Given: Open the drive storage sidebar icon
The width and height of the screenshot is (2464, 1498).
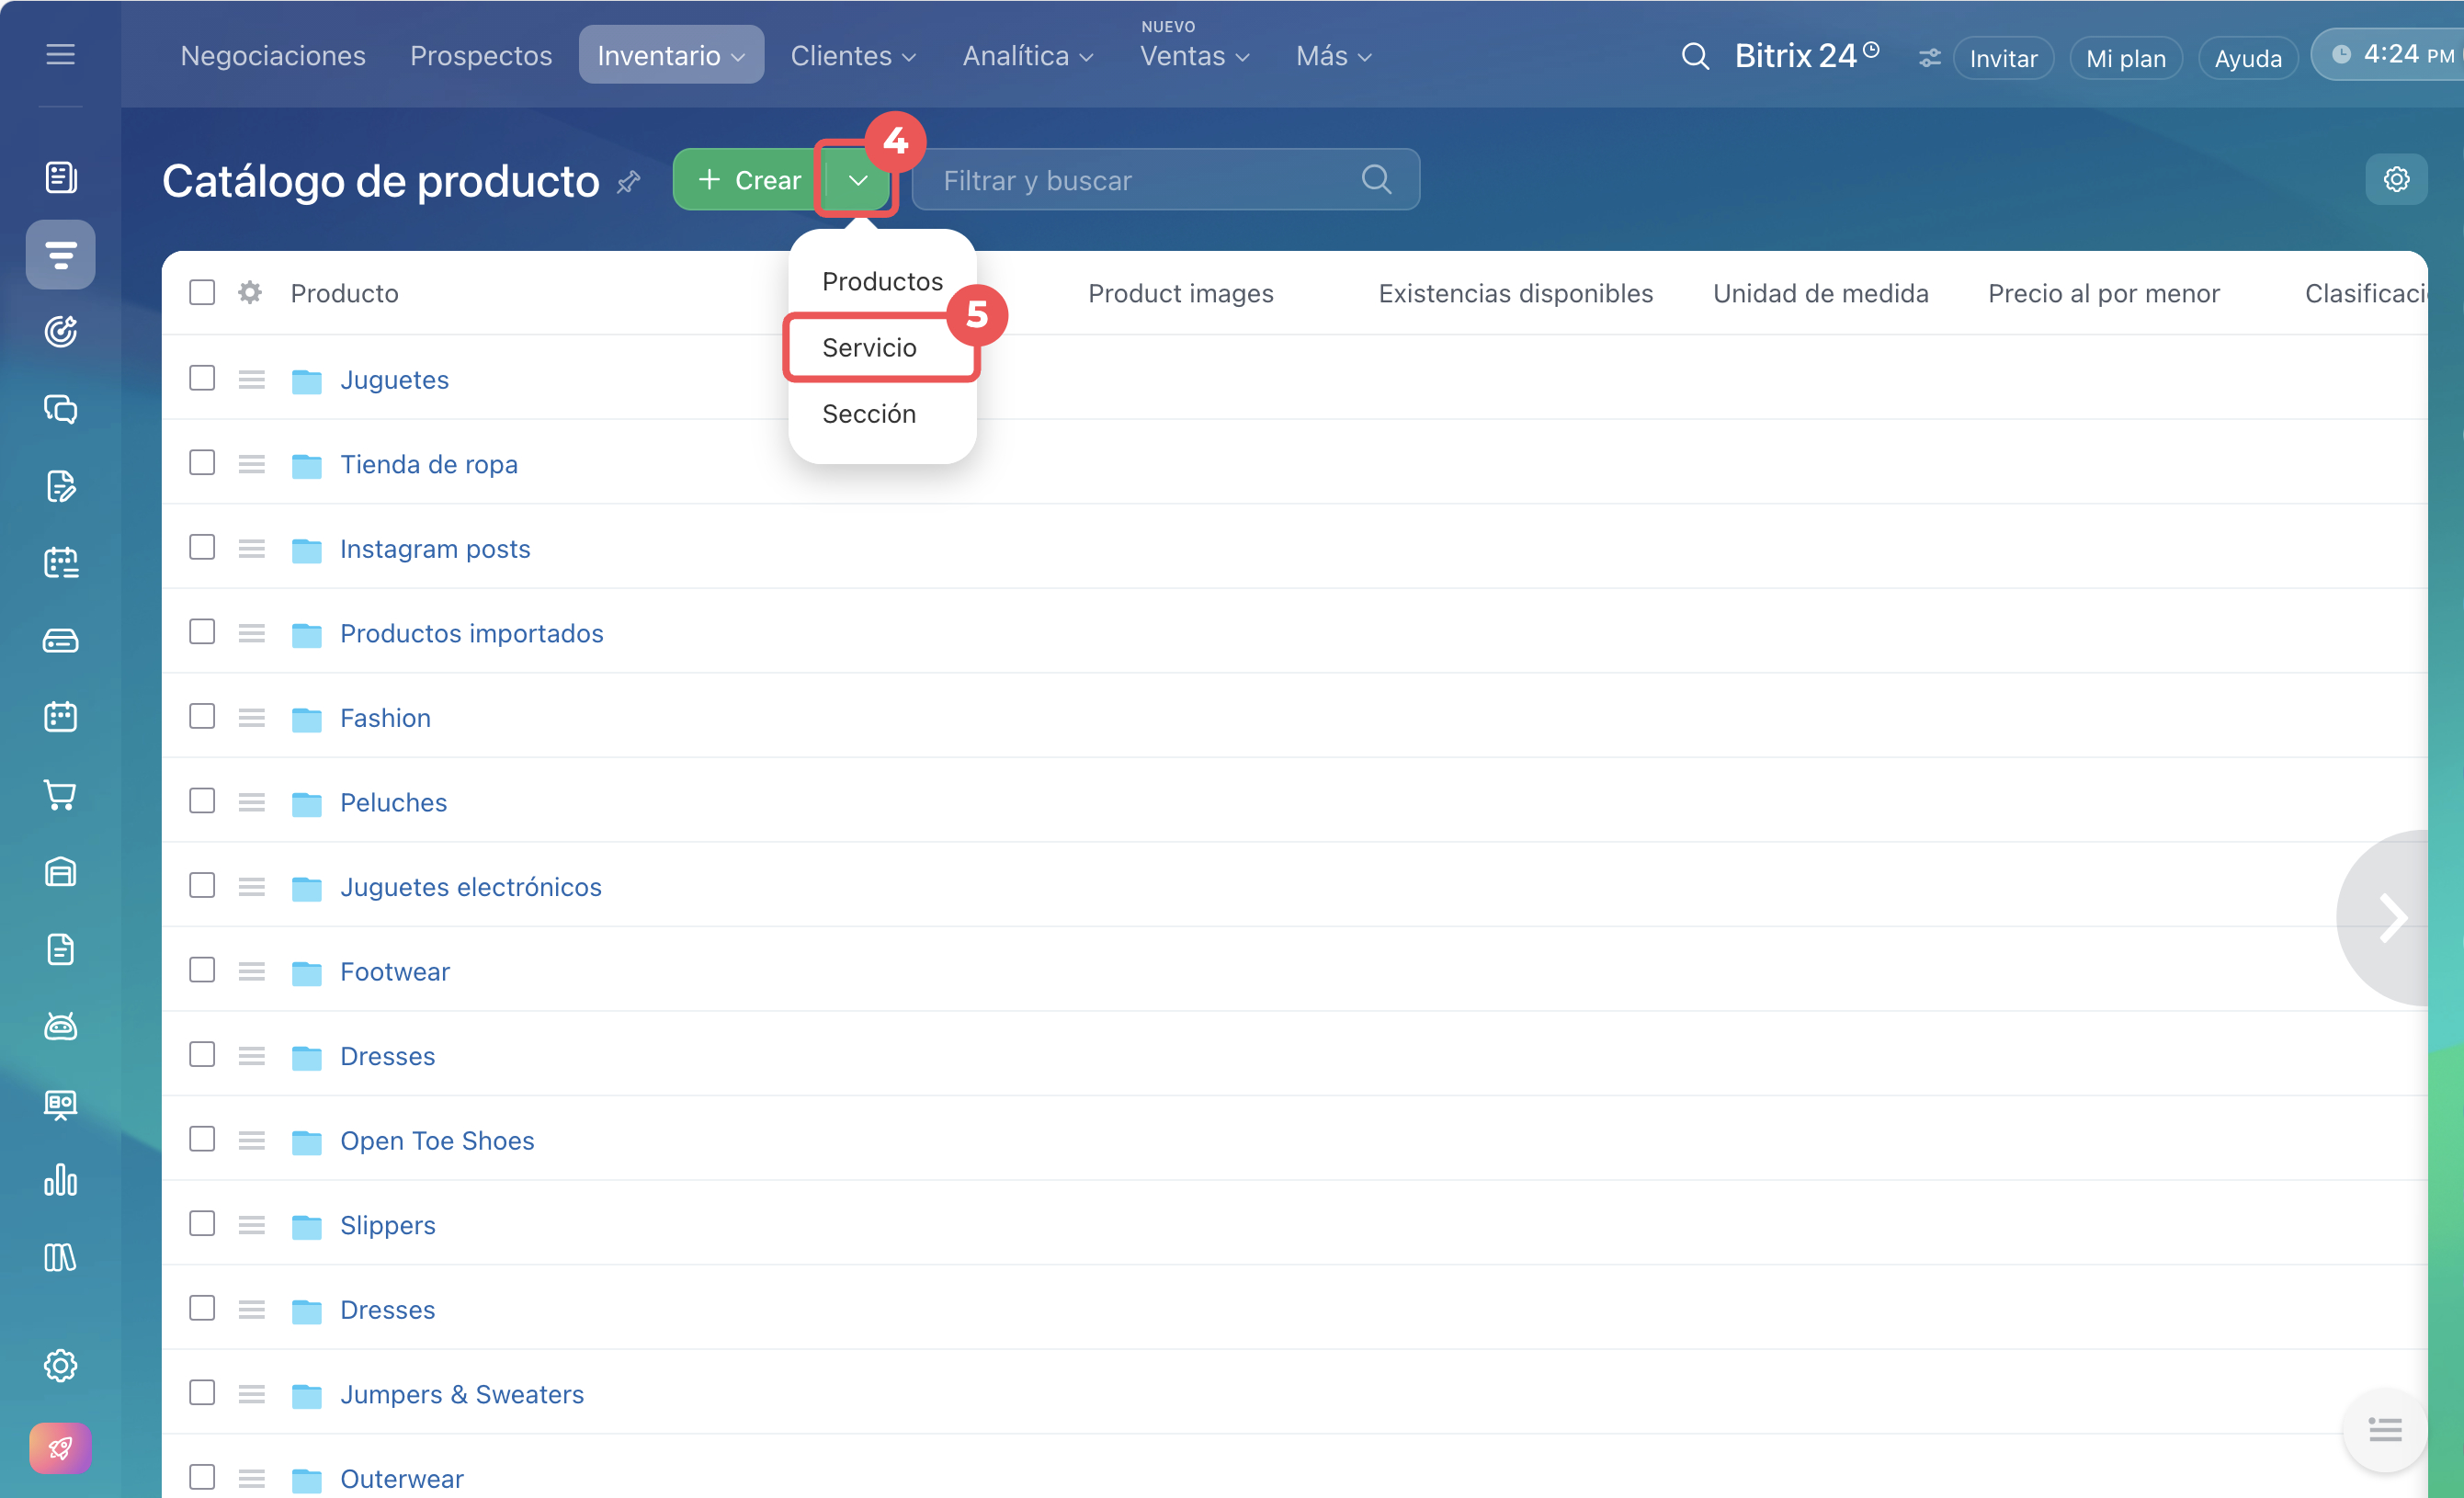Looking at the screenshot, I should 60,640.
